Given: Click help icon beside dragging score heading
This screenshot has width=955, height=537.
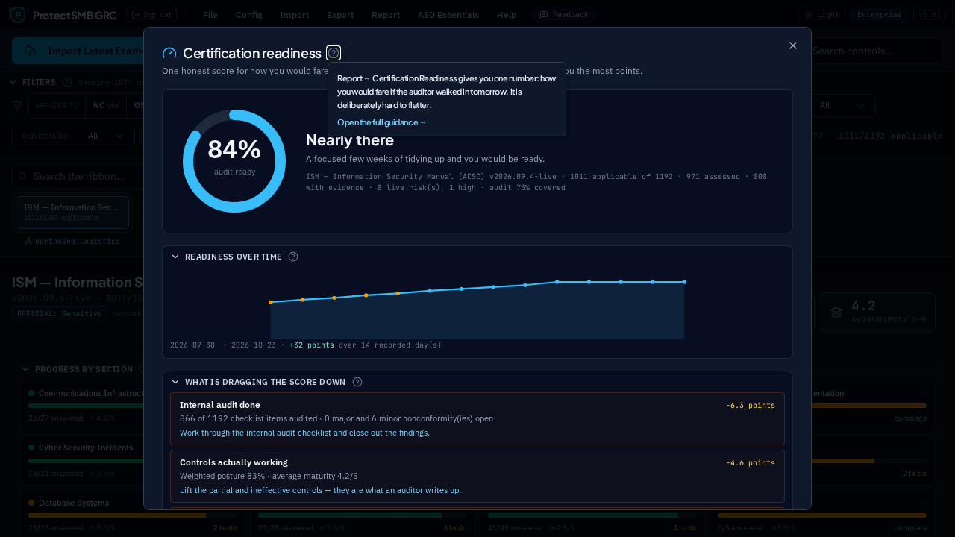Looking at the screenshot, I should click(x=357, y=382).
